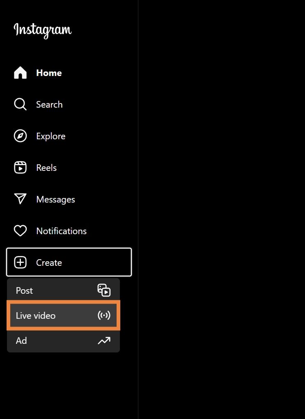305x419 pixels.
Task: Click the Create plus-square icon
Action: pyautogui.click(x=20, y=262)
